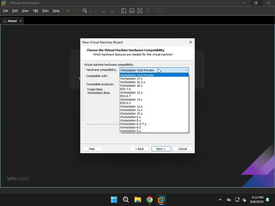Click the Home tab house icon
The width and height of the screenshot is (275, 206).
point(5,21)
